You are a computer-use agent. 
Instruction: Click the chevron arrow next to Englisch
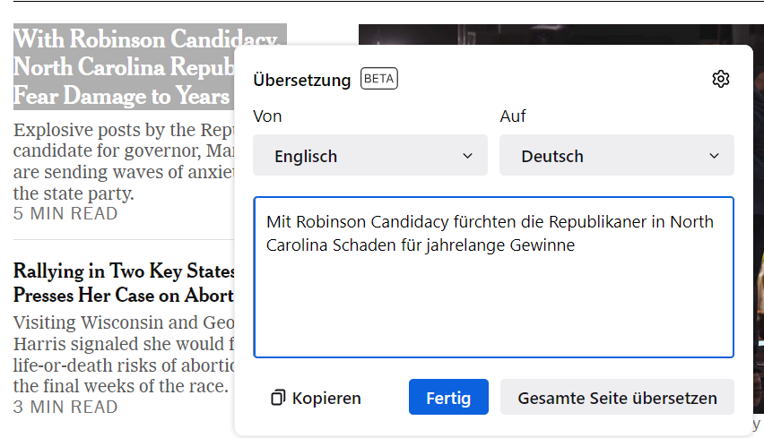click(467, 156)
